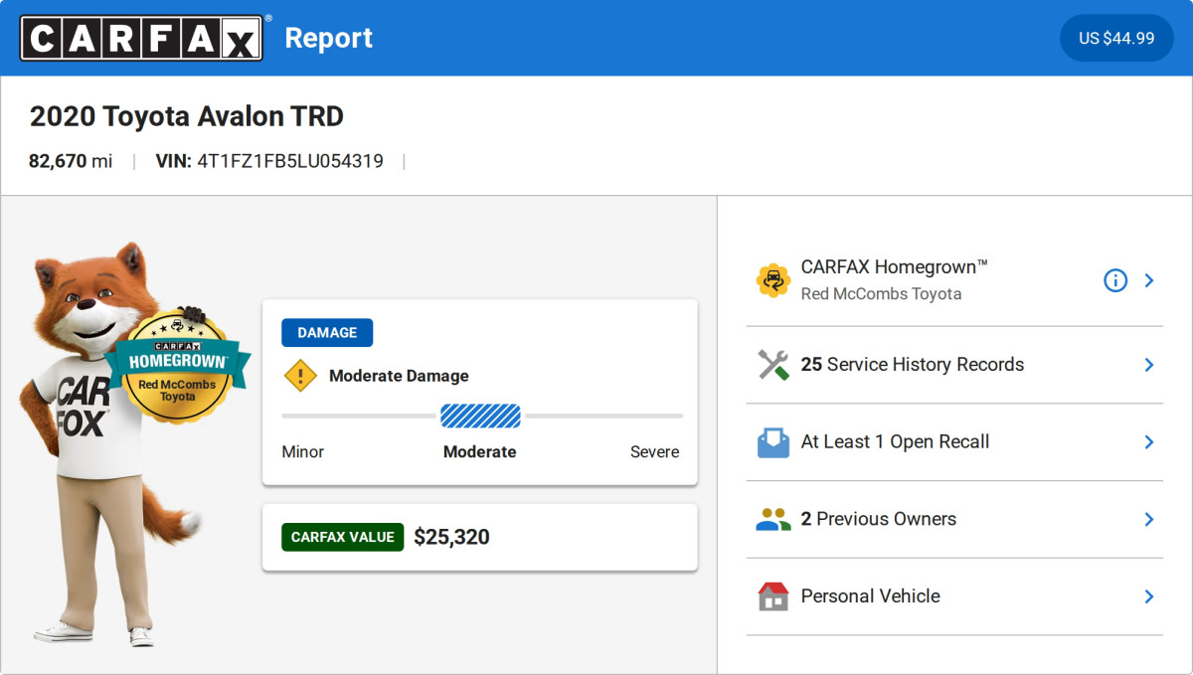Click the striped Moderate damage slider segment
The image size is (1193, 675).
pyautogui.click(x=480, y=416)
